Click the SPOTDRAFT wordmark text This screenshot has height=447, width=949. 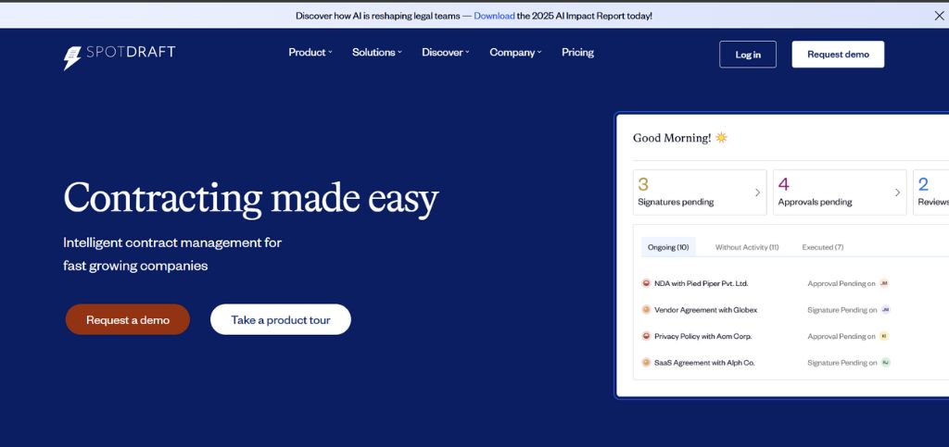click(131, 52)
